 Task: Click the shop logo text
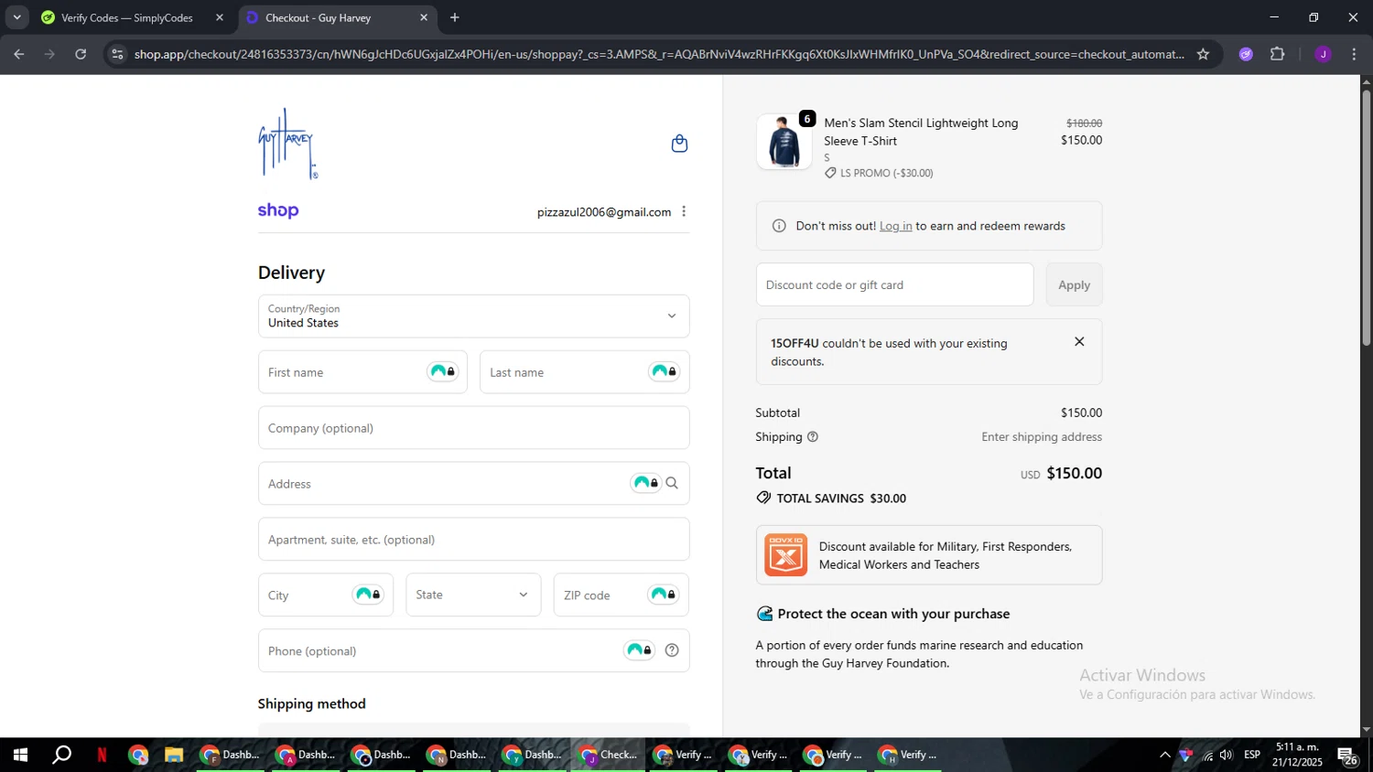pyautogui.click(x=278, y=210)
